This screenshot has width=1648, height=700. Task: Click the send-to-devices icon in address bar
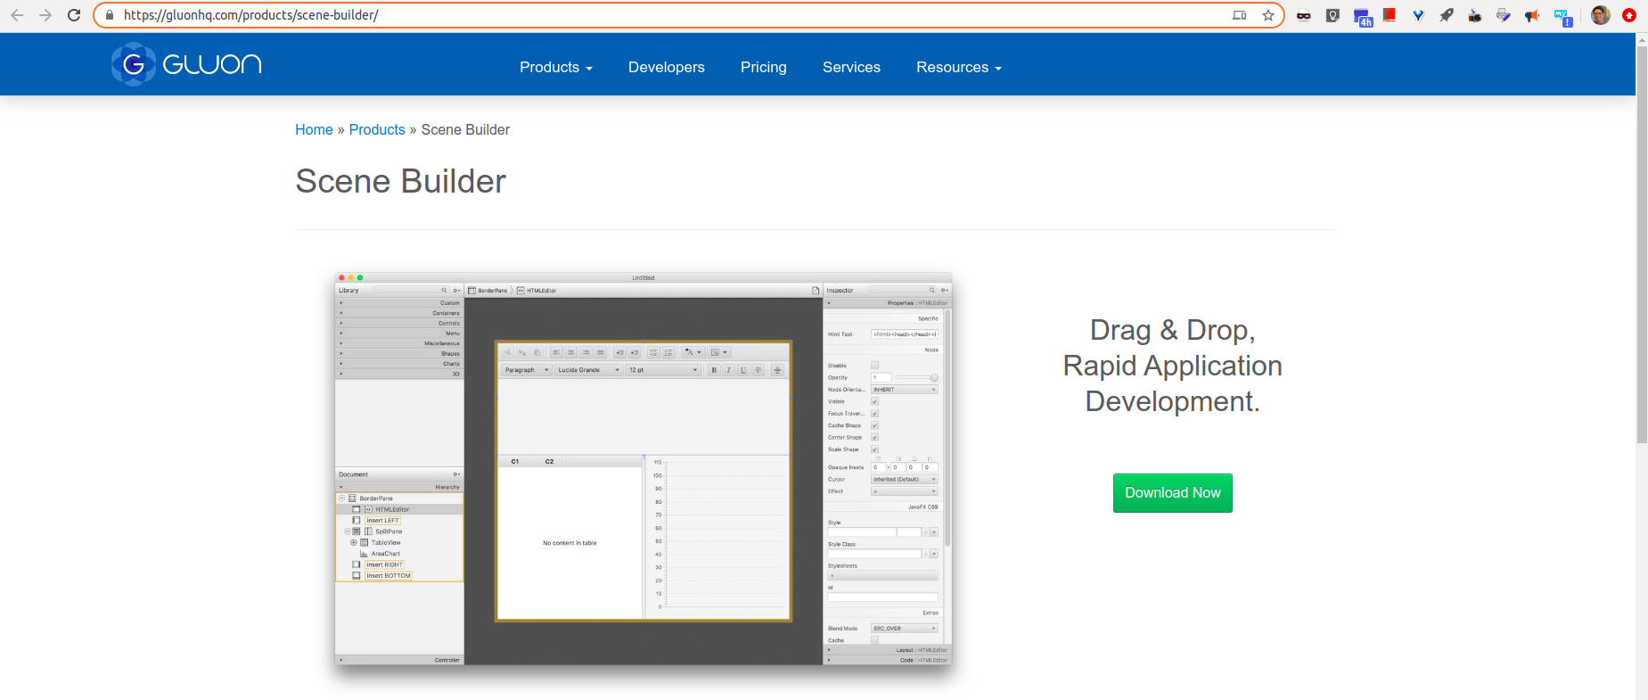[1239, 15]
